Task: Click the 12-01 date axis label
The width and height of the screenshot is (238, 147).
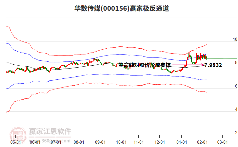Action: (160, 142)
